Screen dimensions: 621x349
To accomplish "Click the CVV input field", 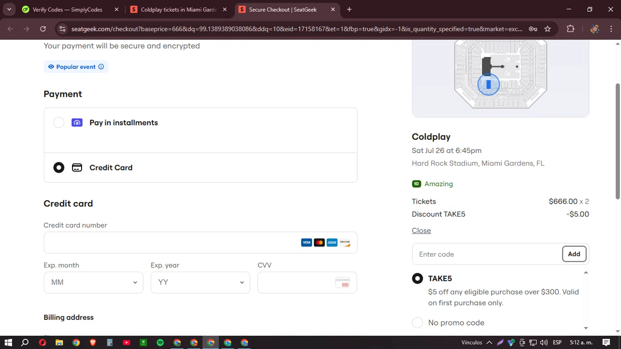I will tap(307, 282).
